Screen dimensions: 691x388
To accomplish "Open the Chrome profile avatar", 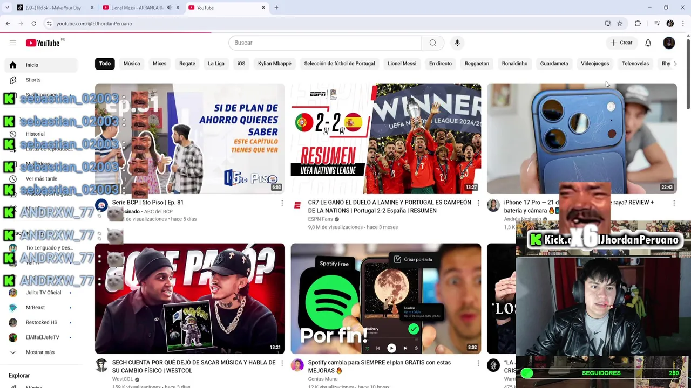I will (670, 23).
